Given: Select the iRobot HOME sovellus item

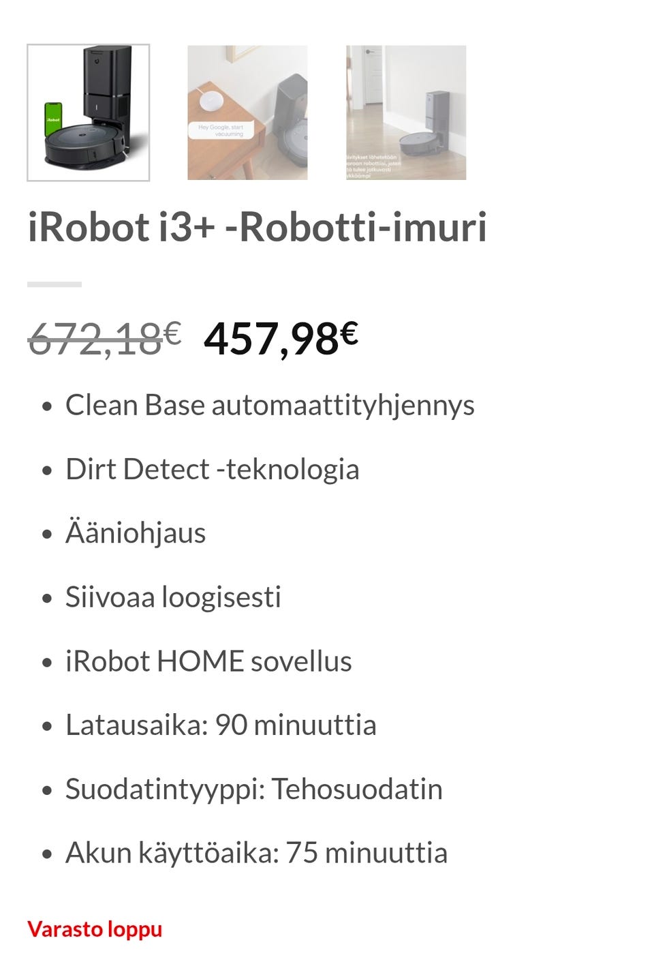Looking at the screenshot, I should tap(208, 661).
